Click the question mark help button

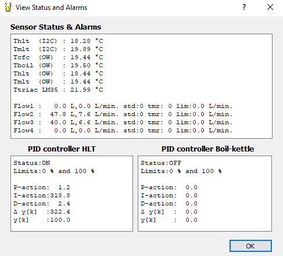tap(244, 7)
